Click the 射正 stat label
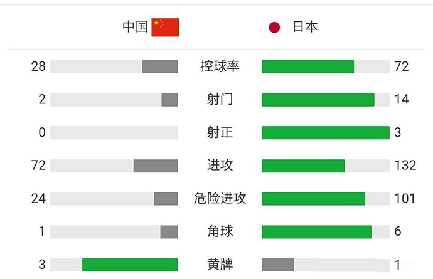 point(220,132)
